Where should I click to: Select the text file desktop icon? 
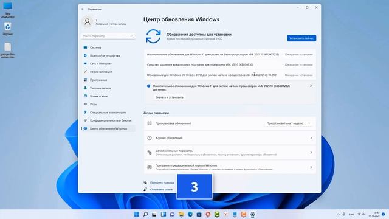[x=7, y=50]
